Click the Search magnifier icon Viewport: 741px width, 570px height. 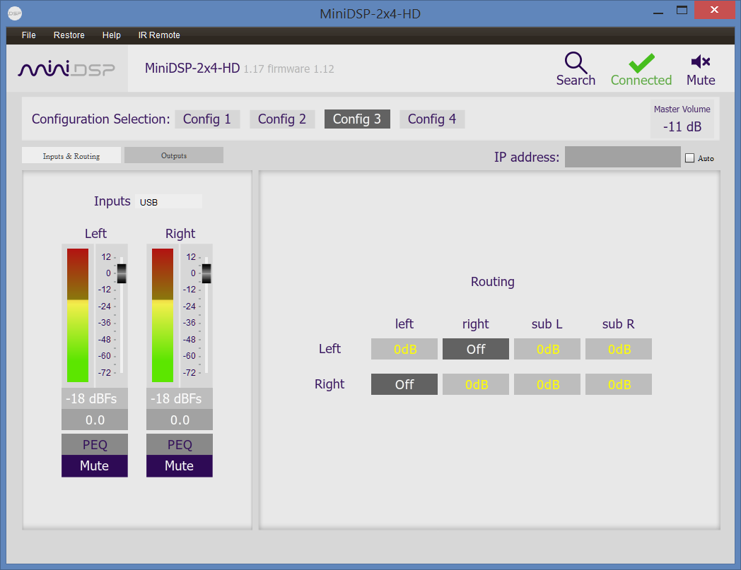575,62
